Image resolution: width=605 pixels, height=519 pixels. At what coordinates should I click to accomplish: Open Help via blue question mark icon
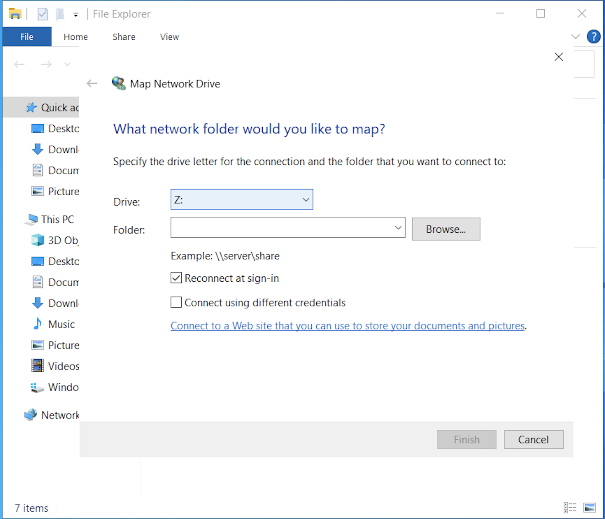[593, 37]
